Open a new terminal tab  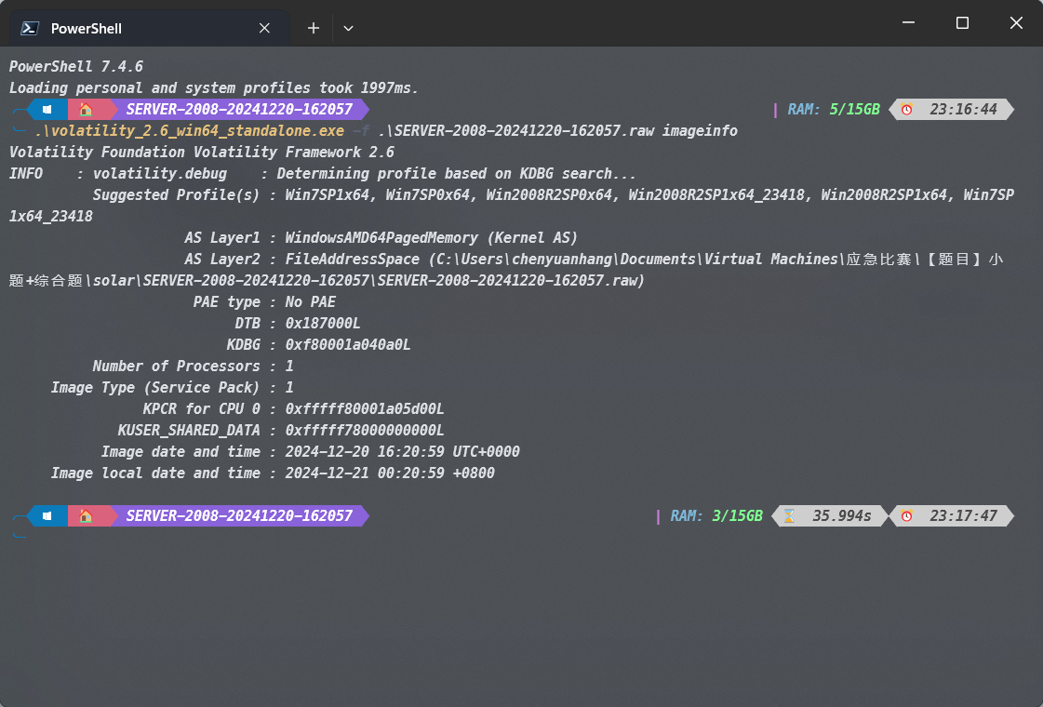point(314,28)
